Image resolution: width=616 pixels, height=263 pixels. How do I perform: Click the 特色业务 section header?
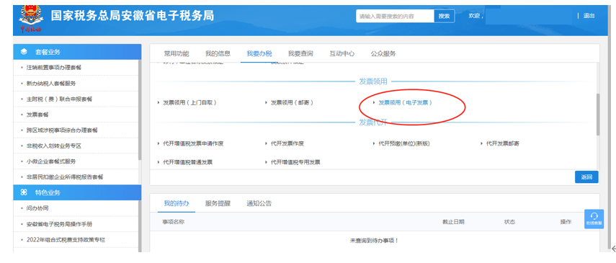[77, 192]
